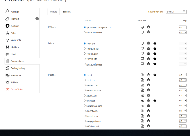Click the search magnifier icon

pyautogui.click(x=184, y=11)
